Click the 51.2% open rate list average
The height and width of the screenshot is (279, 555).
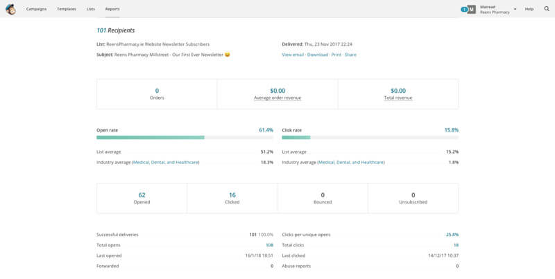coord(267,152)
